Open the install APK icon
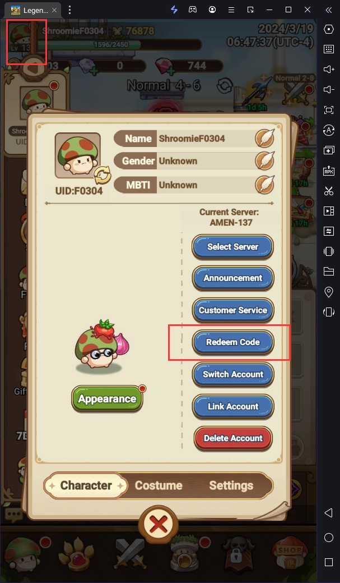The width and height of the screenshot is (340, 583). click(328, 171)
